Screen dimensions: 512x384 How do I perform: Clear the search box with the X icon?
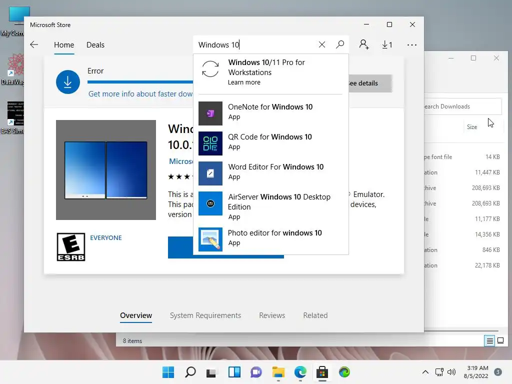tap(322, 44)
